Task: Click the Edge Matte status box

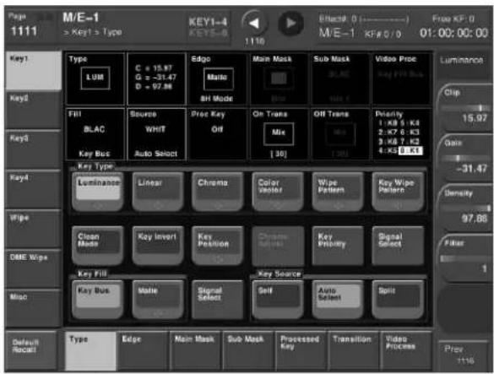Action: point(217,79)
